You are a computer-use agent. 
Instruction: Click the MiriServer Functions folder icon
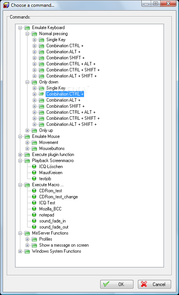coord(27,233)
